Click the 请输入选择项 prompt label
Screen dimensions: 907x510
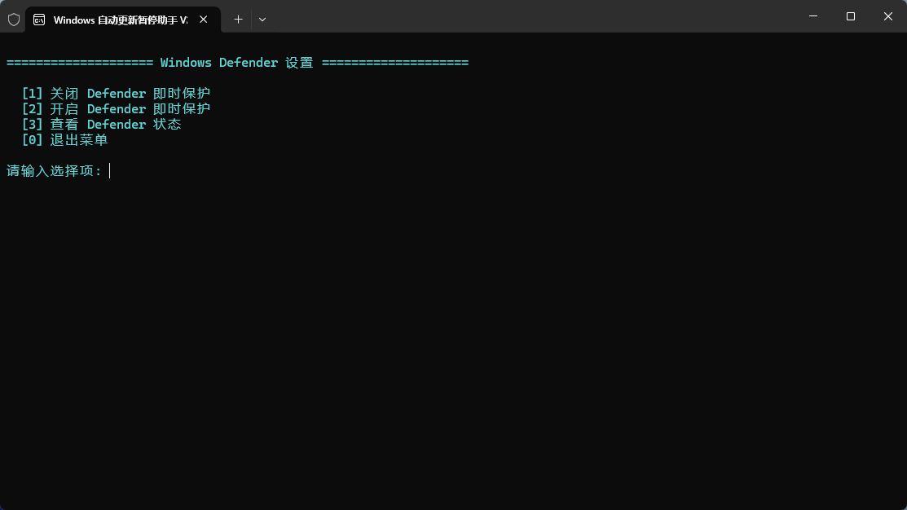coord(54,171)
